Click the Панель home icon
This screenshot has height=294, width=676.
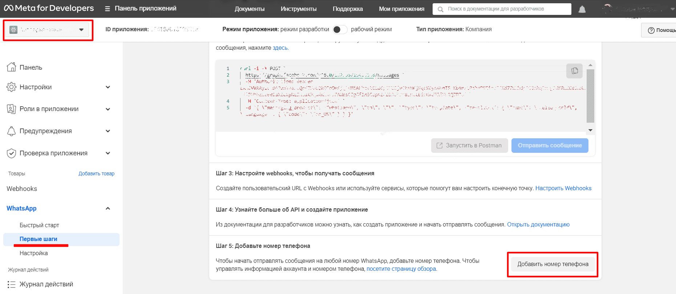pyautogui.click(x=12, y=67)
